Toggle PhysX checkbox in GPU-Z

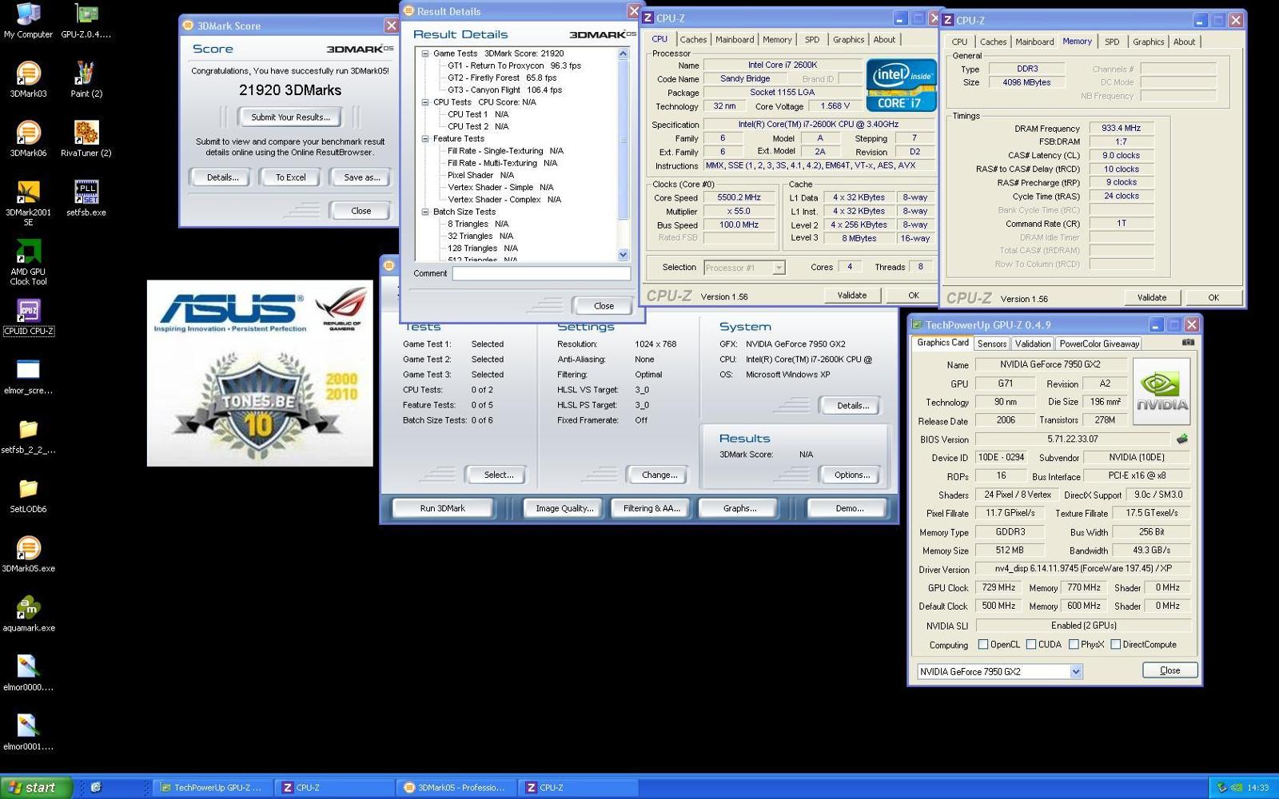tap(1074, 644)
